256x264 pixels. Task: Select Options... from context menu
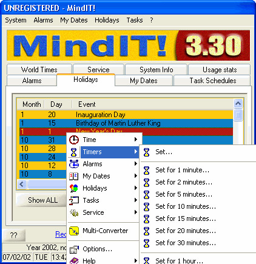[98, 249]
